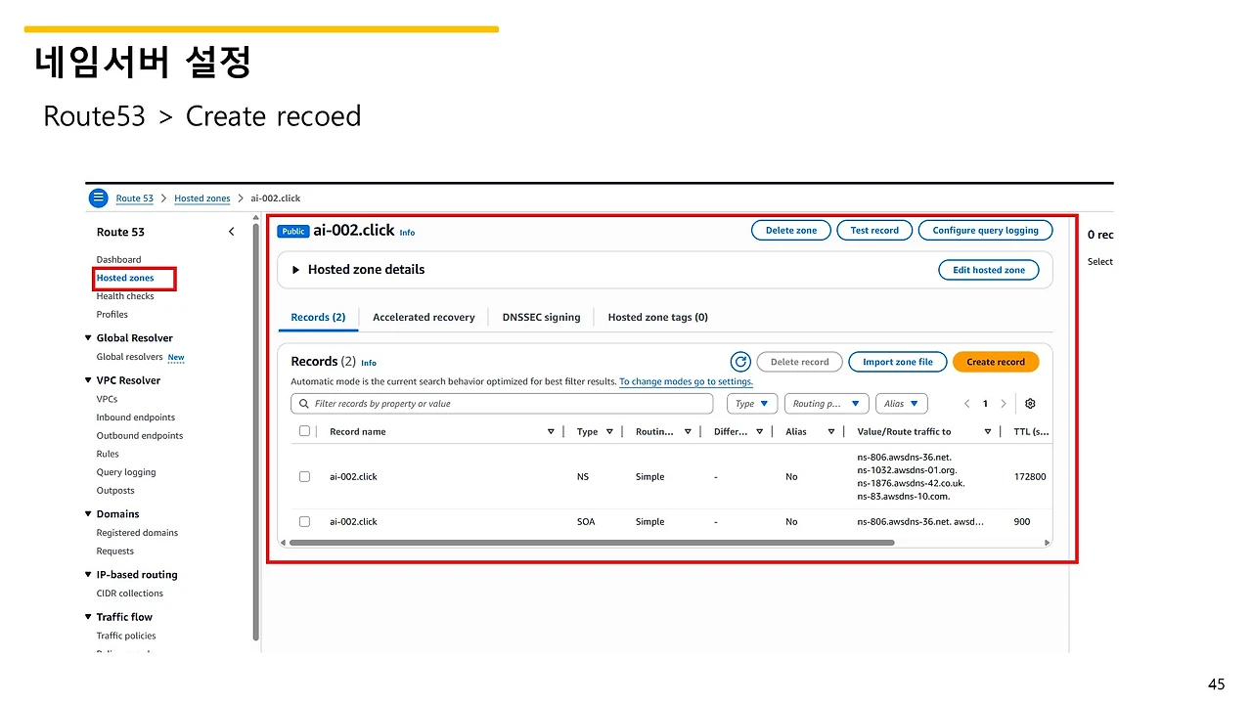Click the NS record type cell
Viewport: 1252px width, 704px height.
pyautogui.click(x=583, y=477)
